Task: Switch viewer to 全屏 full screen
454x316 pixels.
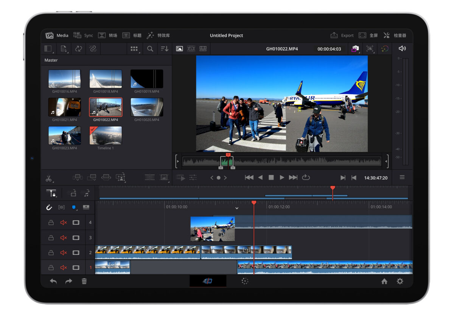Action: (x=368, y=36)
